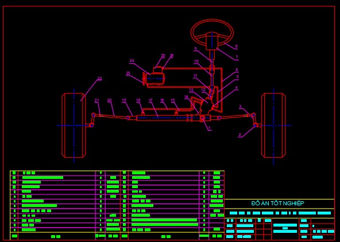This screenshot has height=242, width=340.
Task: Click callout label 26 above the pump
Action: [172, 56]
